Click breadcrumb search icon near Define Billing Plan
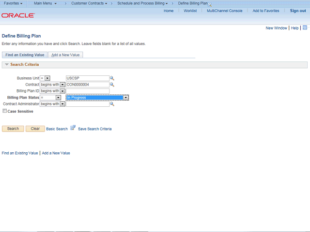The image size is (310, 232). pyautogui.click(x=210, y=5)
